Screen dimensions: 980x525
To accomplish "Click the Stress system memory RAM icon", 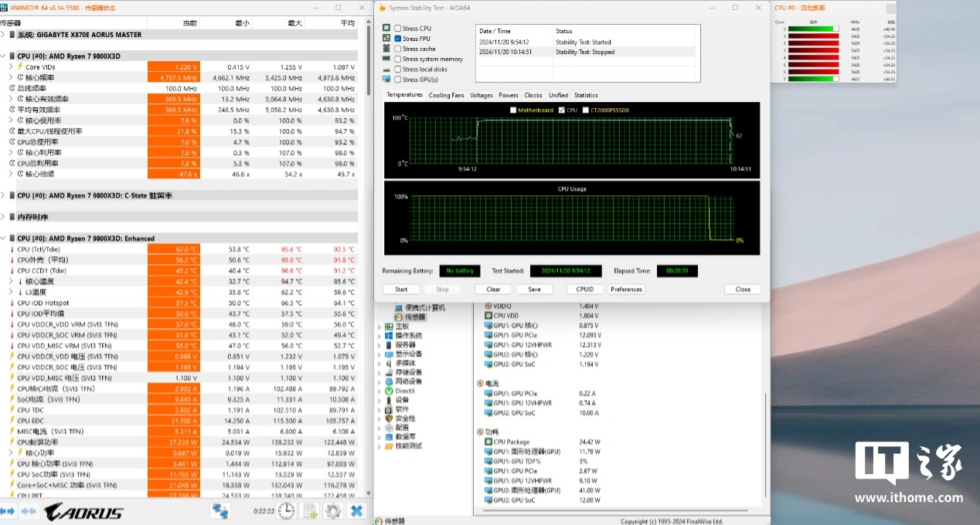I will [x=386, y=59].
